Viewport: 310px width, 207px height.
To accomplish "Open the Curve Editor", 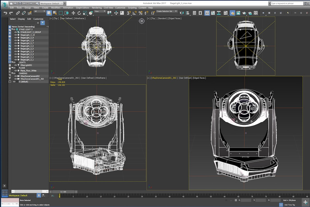I will [x=213, y=13].
